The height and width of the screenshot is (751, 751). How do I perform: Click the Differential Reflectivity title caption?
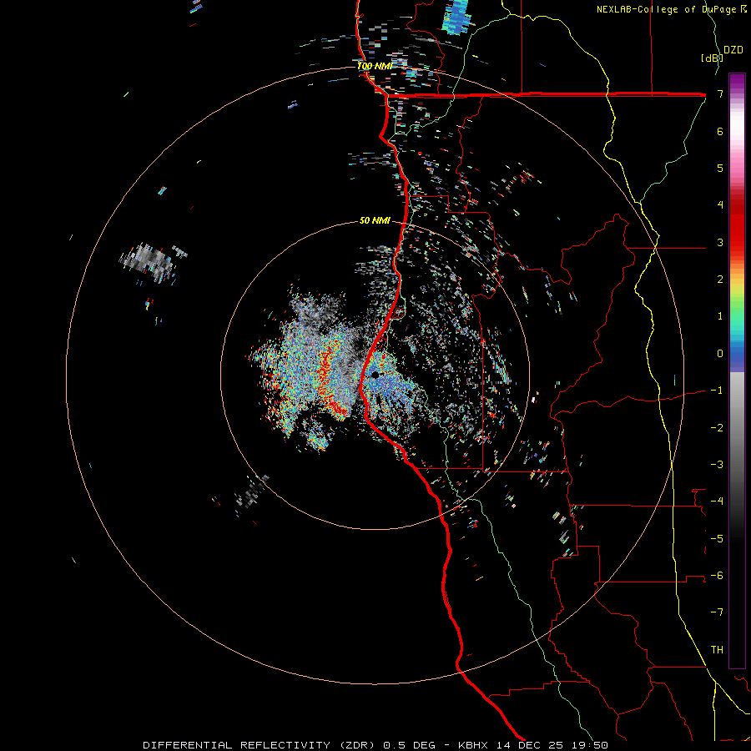pos(375,745)
